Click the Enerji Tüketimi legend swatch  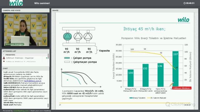click(131, 98)
